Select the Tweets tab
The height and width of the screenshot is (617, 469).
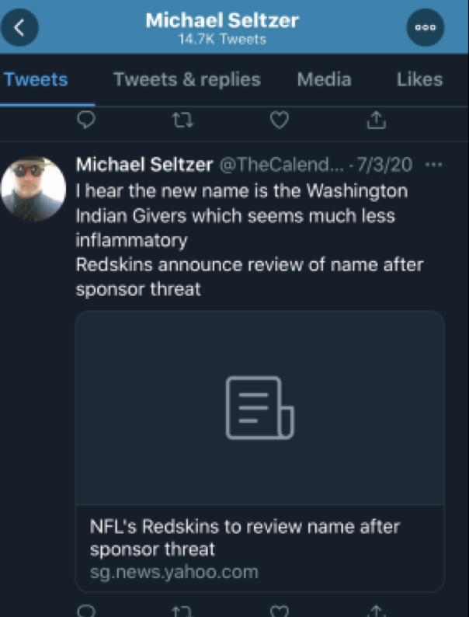tap(36, 79)
